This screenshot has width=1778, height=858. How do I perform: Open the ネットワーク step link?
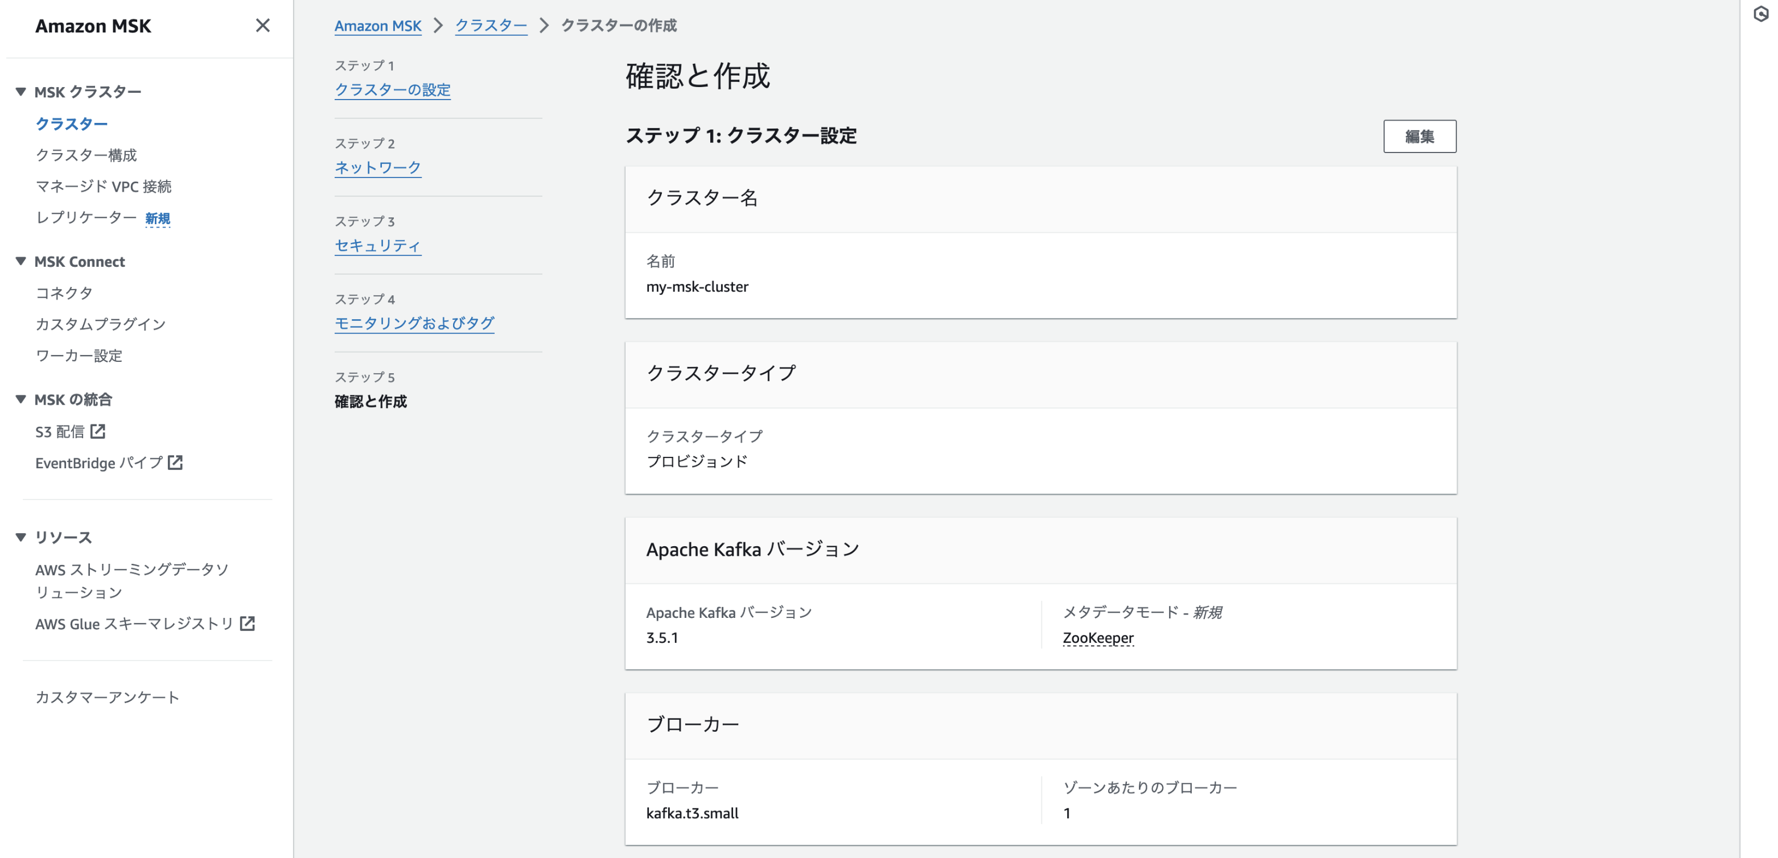(377, 168)
